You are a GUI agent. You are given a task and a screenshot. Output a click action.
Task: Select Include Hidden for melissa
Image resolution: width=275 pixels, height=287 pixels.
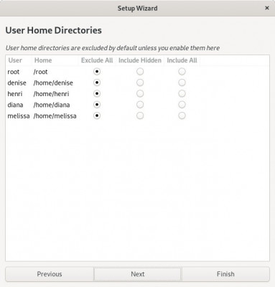pyautogui.click(x=140, y=116)
